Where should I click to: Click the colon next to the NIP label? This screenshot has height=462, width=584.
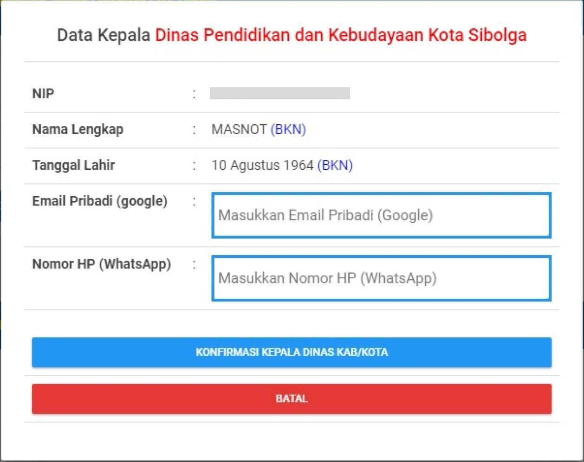pyautogui.click(x=195, y=94)
